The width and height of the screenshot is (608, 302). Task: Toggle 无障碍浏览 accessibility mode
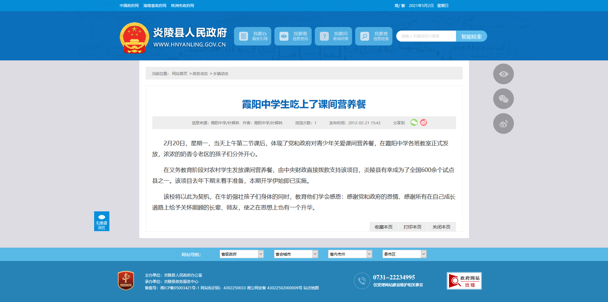101,221
